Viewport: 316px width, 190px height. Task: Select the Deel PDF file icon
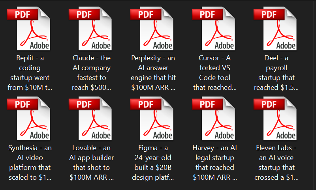(275, 28)
